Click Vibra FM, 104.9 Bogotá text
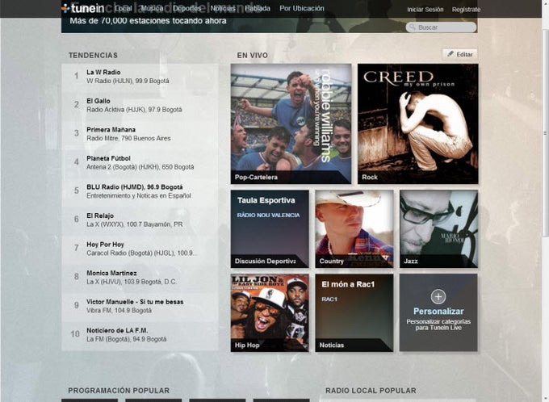The width and height of the screenshot is (549, 402). (x=119, y=310)
